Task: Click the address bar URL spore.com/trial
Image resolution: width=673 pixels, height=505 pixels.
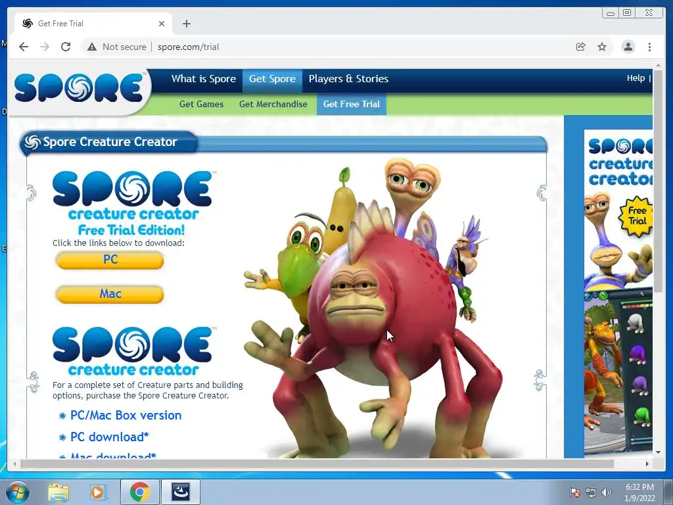Action: 188,47
